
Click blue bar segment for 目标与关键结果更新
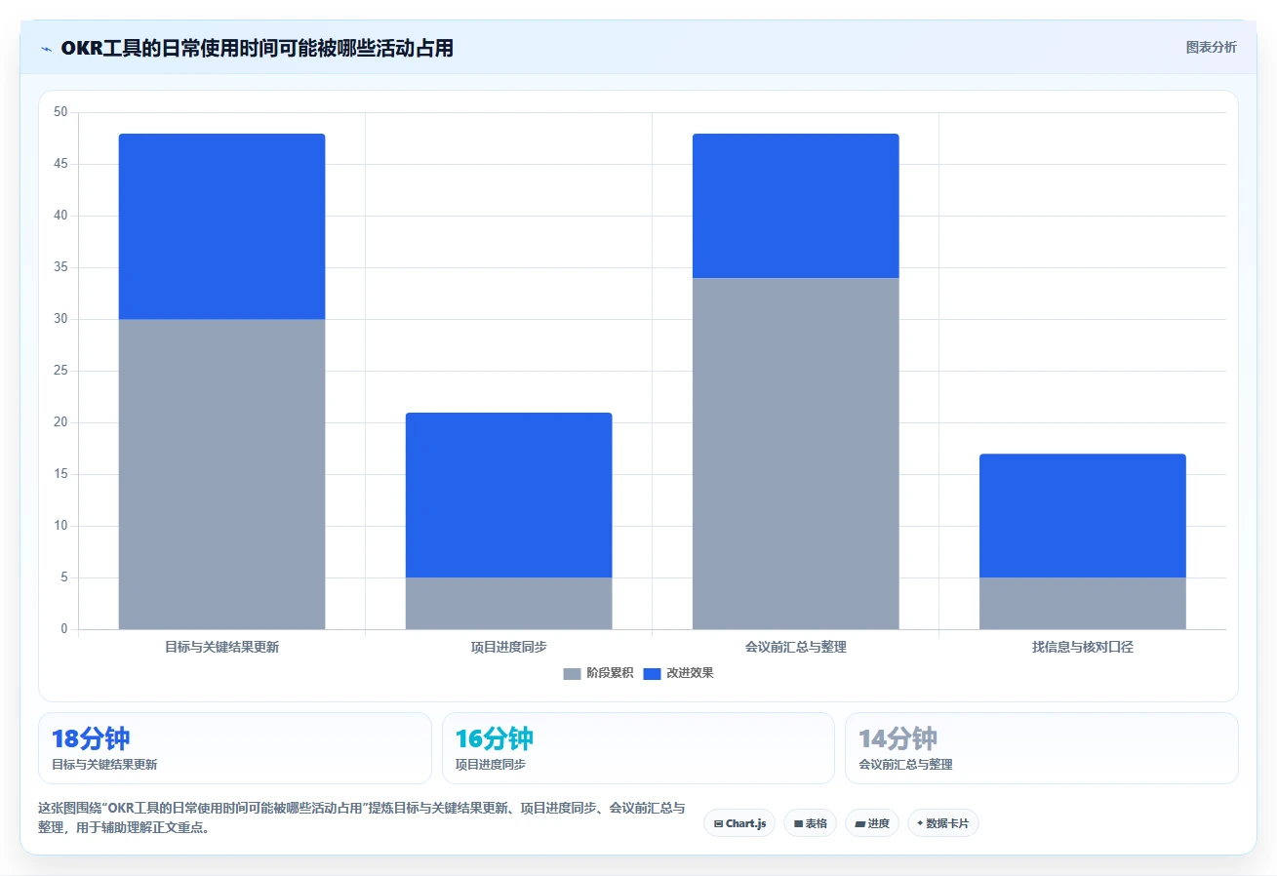click(x=221, y=226)
